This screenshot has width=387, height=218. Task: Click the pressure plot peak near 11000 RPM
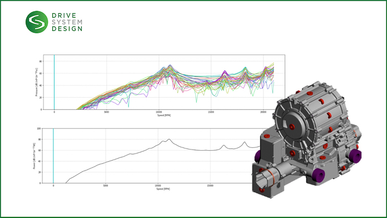click(170, 66)
